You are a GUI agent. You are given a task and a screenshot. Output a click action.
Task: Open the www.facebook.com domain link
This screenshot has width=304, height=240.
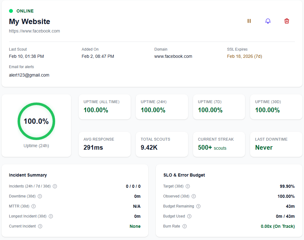[x=173, y=56]
